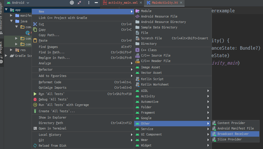This screenshot has width=263, height=149.
Task: Click the scissors Cut icon
Action: click(x=35, y=24)
